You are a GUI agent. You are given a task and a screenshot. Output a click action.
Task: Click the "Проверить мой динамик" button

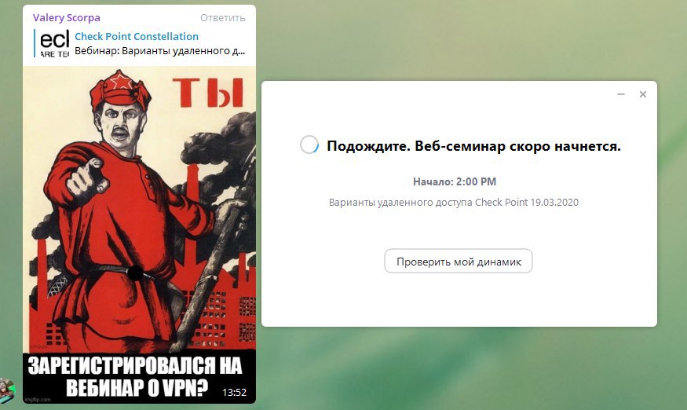click(x=459, y=262)
